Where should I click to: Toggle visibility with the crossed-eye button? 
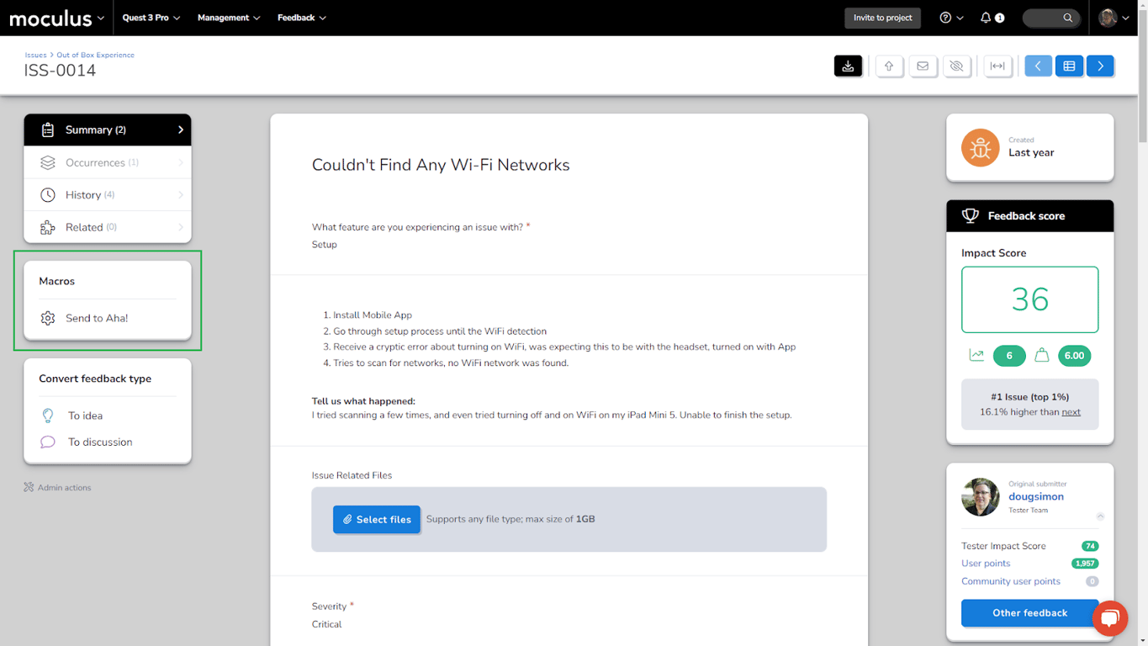[956, 66]
